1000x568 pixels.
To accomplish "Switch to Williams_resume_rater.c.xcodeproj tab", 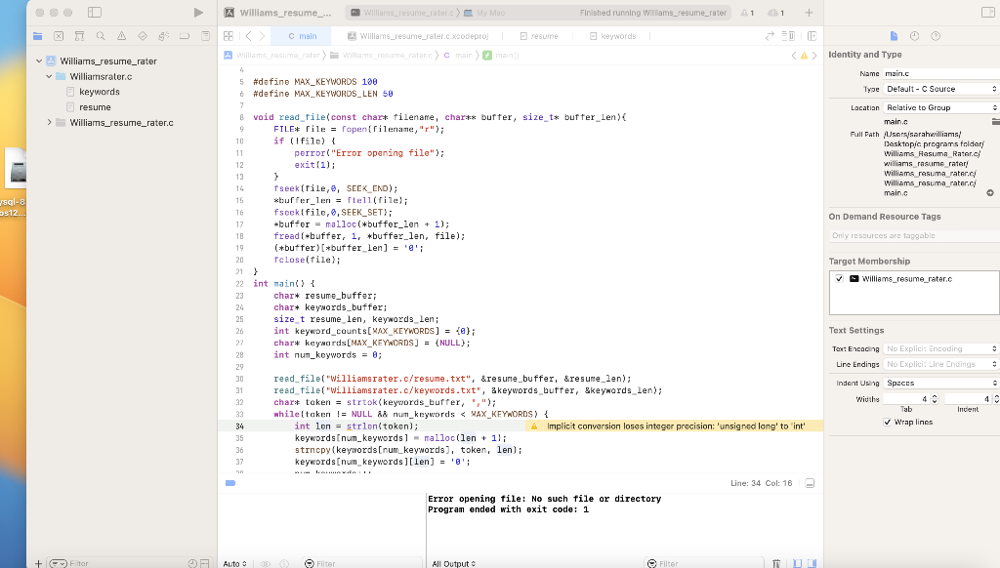I will pyautogui.click(x=418, y=36).
